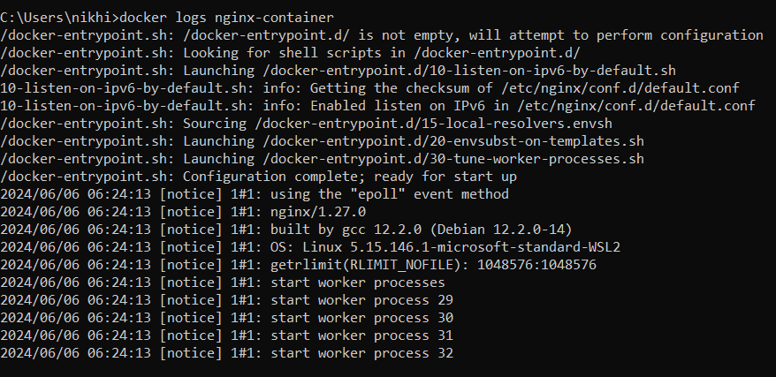Viewport: 776px width, 377px height.
Task: Click the 'start worker process 31' line
Action: (x=227, y=336)
